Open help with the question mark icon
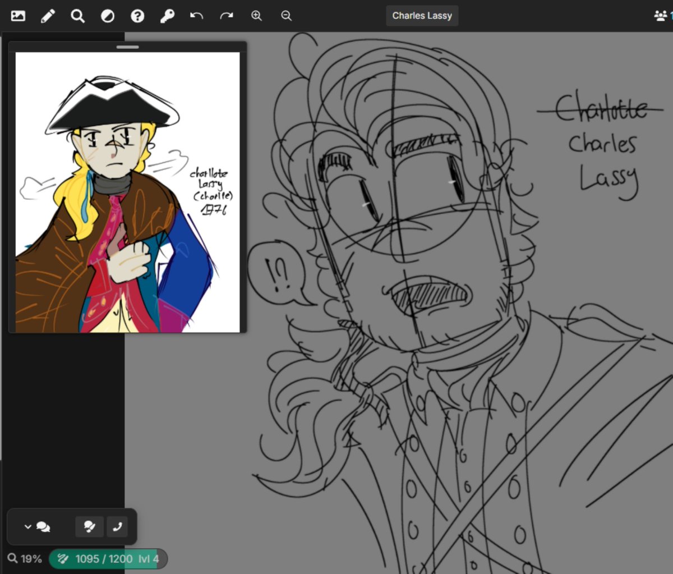The image size is (673, 574). click(137, 16)
